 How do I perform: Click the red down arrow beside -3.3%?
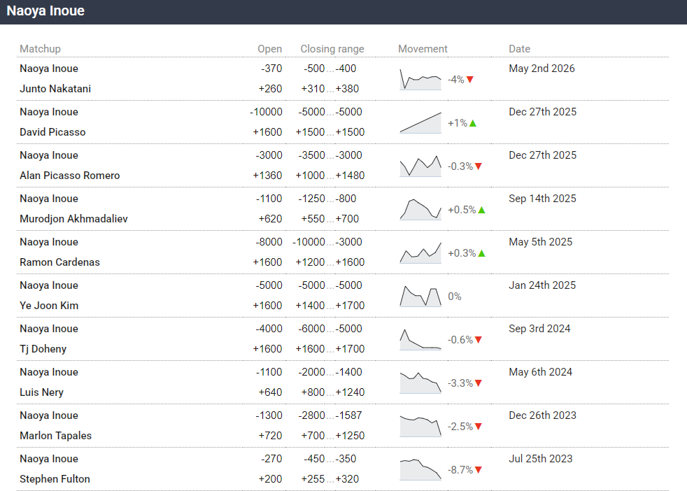point(479,383)
